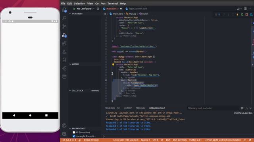
Task: Open the Widget Inspector from debug toolbar
Action: point(251,15)
